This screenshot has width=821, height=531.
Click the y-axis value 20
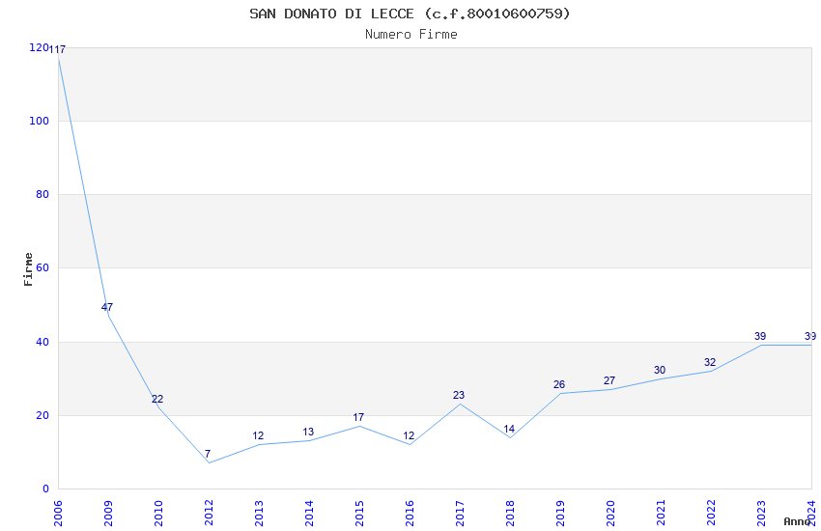[x=42, y=415]
